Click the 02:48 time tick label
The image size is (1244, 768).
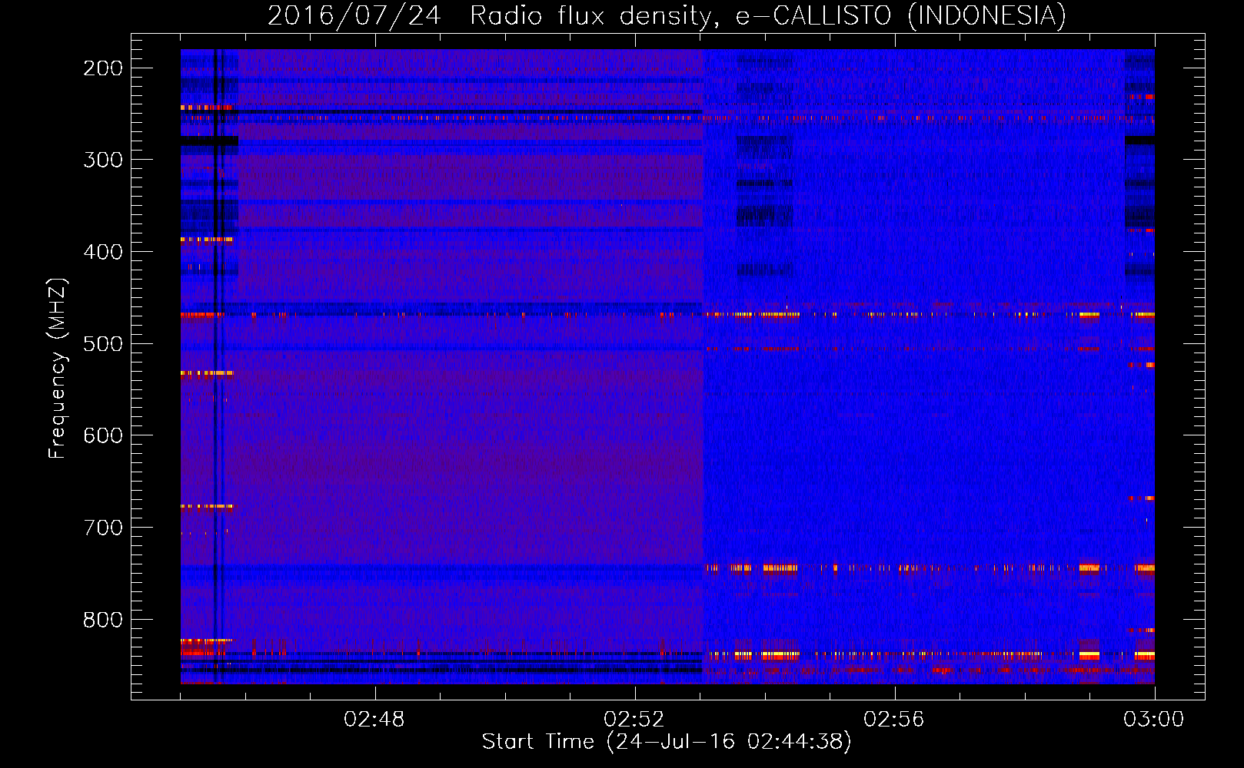(x=374, y=720)
